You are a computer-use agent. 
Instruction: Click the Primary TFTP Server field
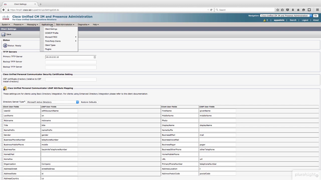71,57
